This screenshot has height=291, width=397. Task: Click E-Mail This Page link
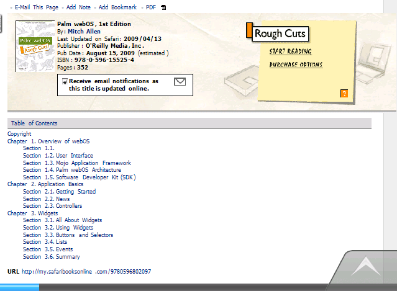[x=37, y=7]
